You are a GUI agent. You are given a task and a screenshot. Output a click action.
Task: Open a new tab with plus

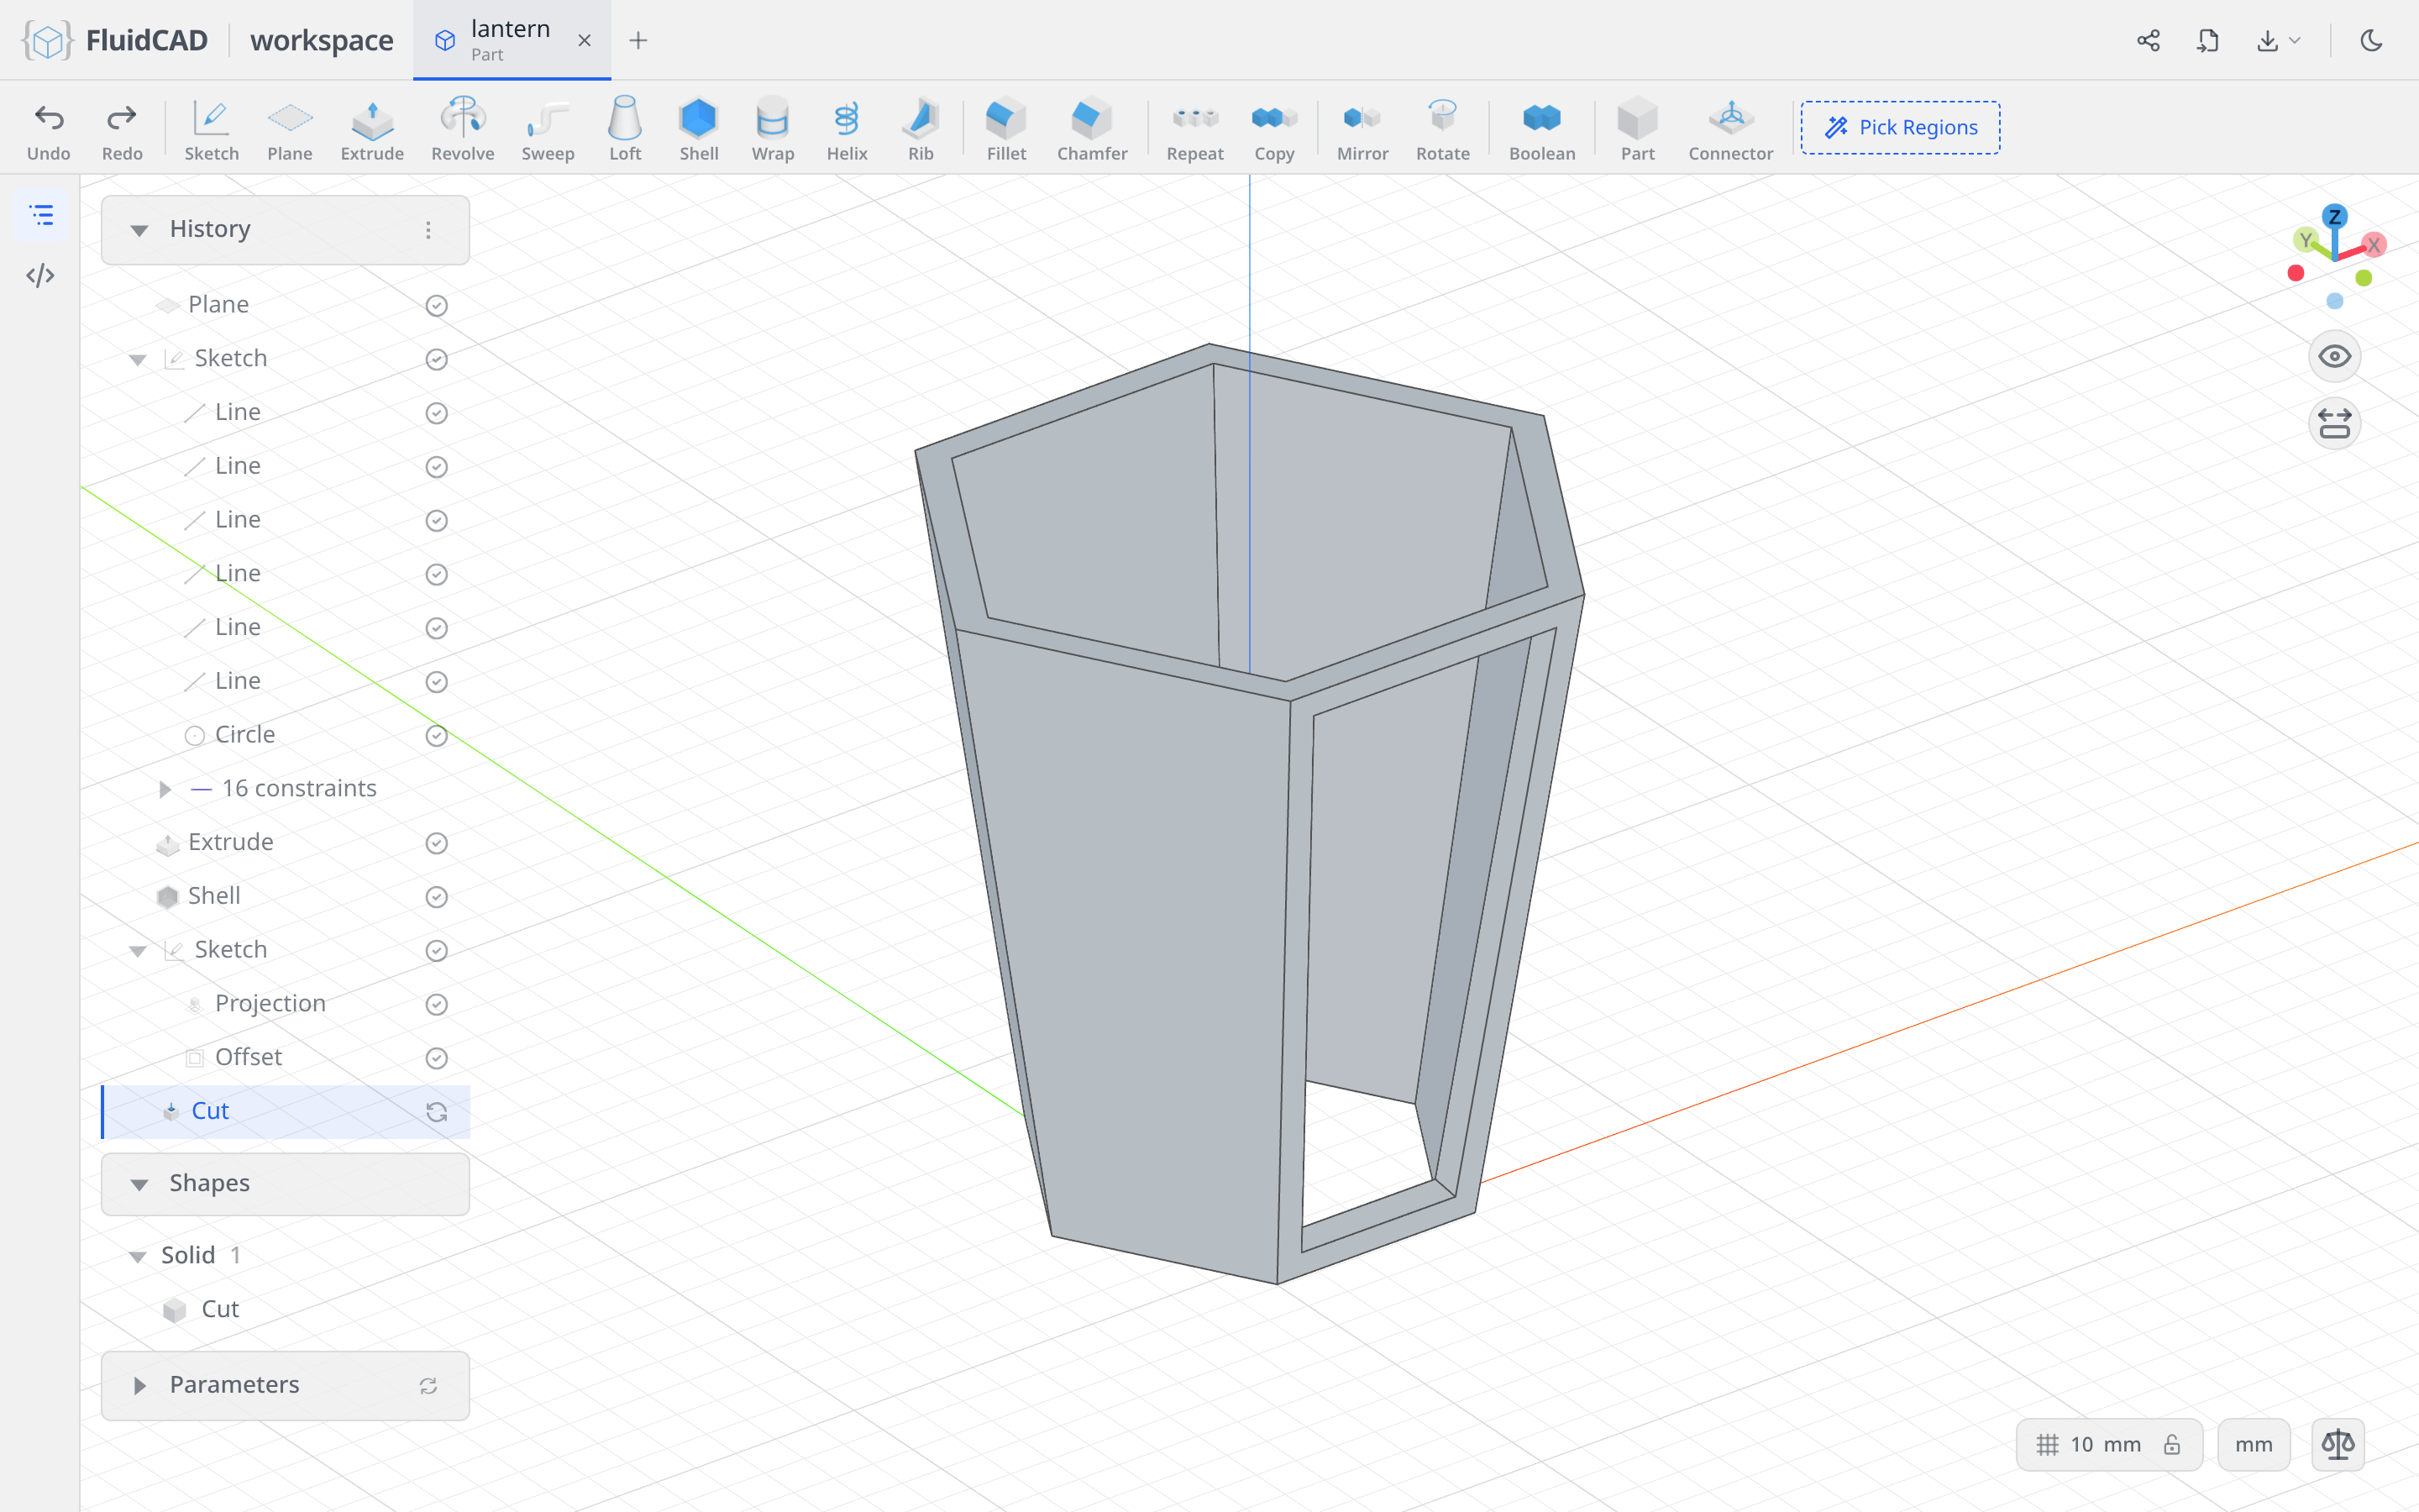pyautogui.click(x=638, y=40)
